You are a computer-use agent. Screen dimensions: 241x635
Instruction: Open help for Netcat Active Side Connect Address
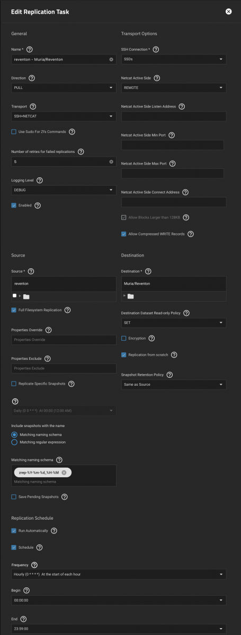[x=185, y=192]
